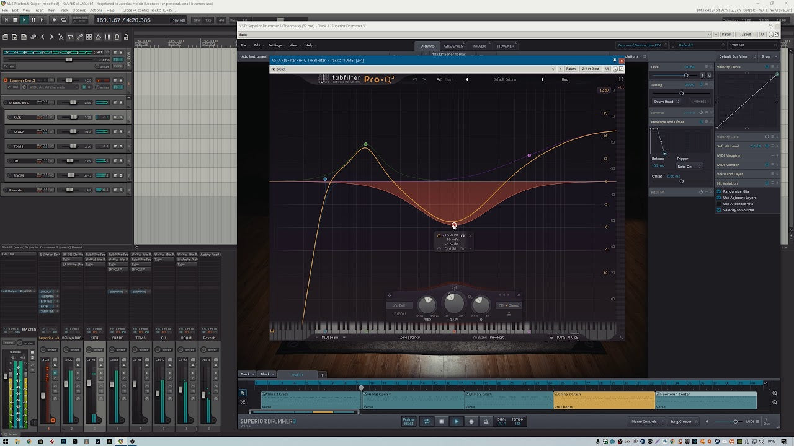Open the Drum Head dropdown in Tuning section
794x446 pixels.
pos(665,102)
